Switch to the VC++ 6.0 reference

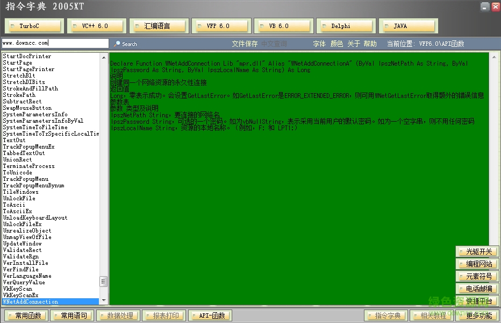tap(97, 26)
